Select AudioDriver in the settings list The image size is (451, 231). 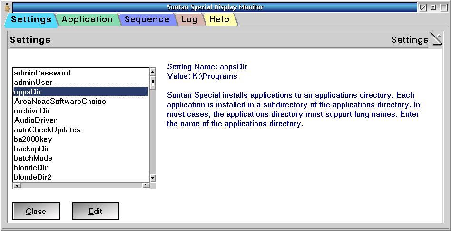81,120
